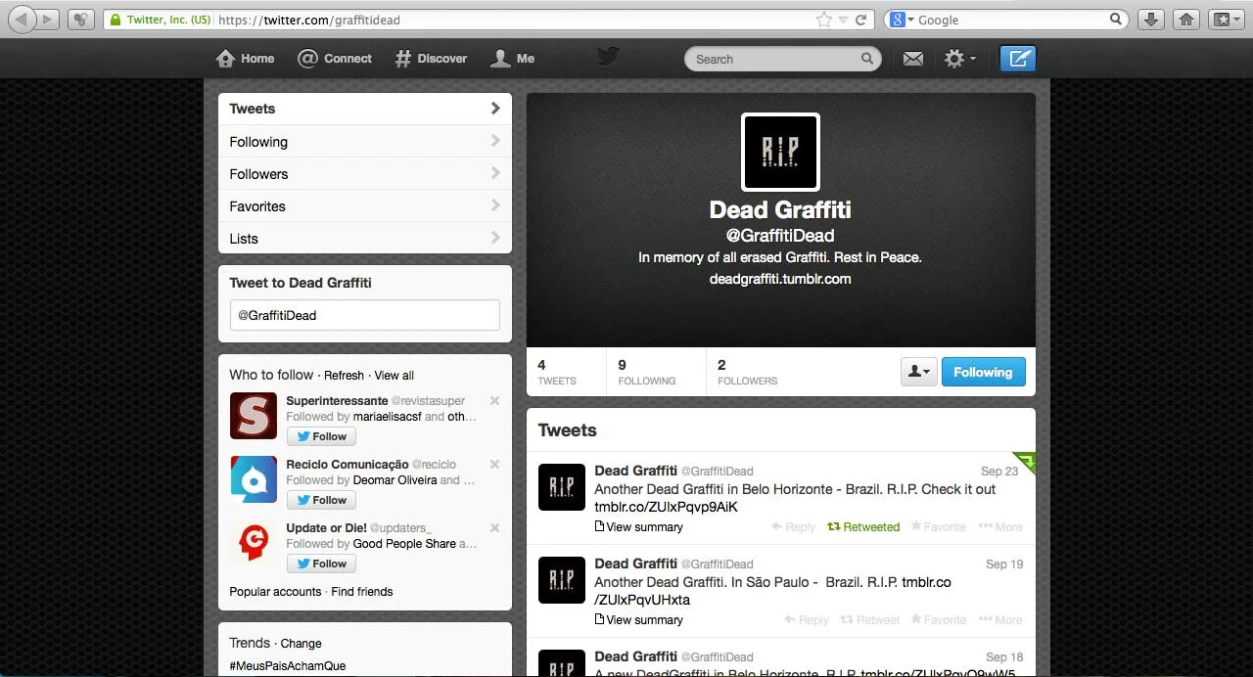This screenshot has height=677, width=1253.
Task: Open deadgraffiti.tumblr.com profile link
Action: click(x=780, y=279)
